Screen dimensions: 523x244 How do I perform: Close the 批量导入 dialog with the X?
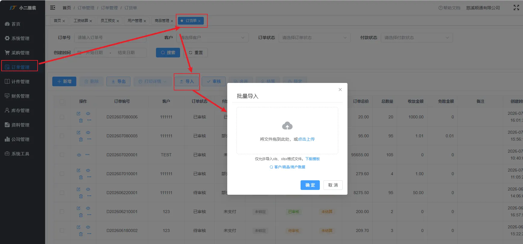pos(340,90)
